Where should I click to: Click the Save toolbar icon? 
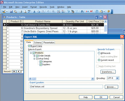[11, 12]
